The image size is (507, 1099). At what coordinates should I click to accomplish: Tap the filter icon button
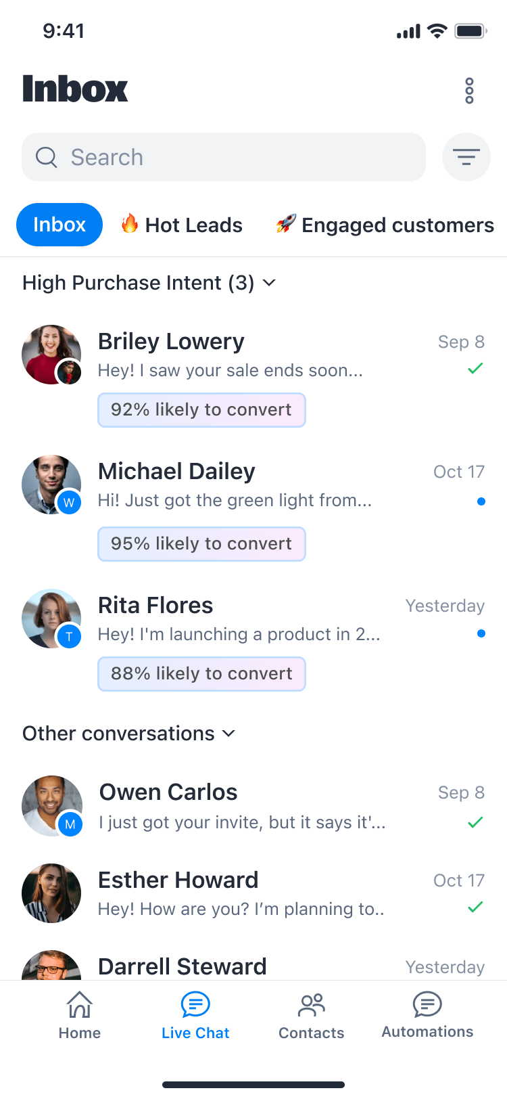pyautogui.click(x=466, y=157)
